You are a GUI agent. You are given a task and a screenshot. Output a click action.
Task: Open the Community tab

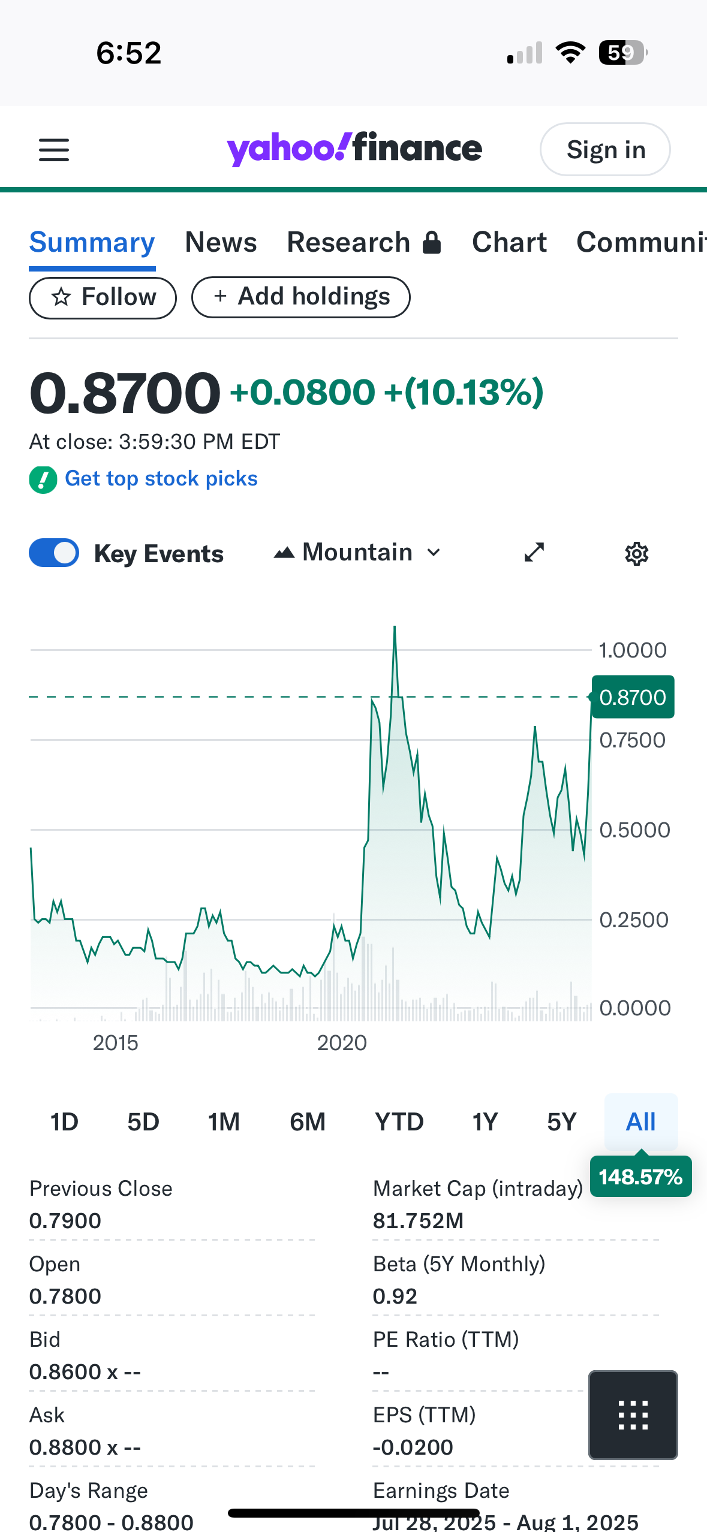pos(642,243)
